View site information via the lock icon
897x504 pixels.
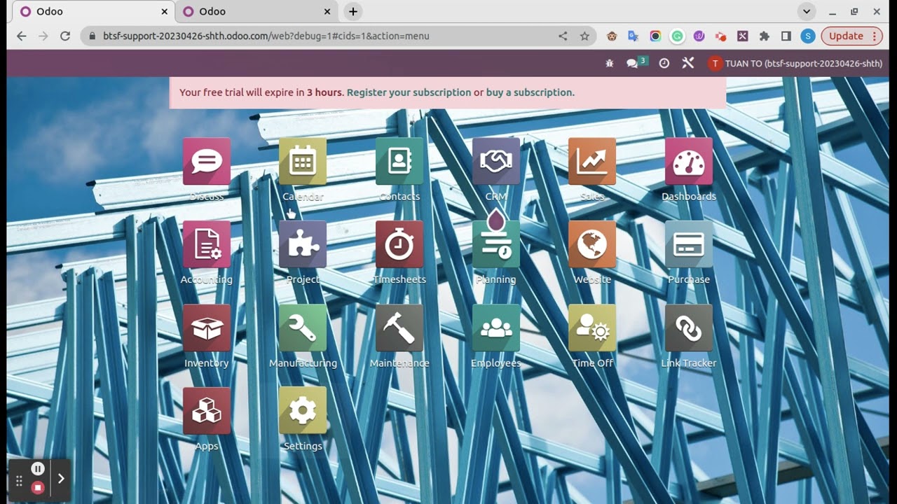pos(91,36)
